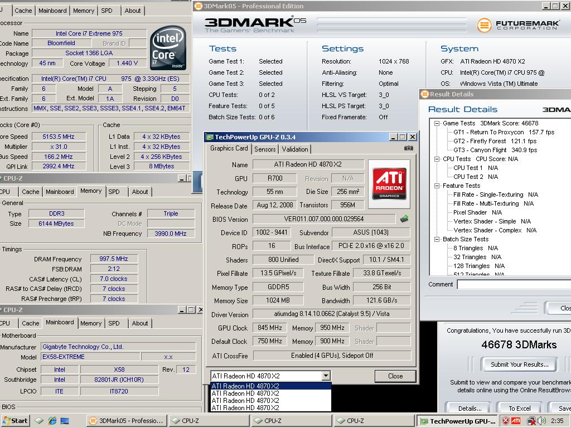Select GT1 - Return To Proxycon result row
Screen dimensions: 571x428
504,132
